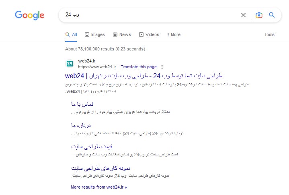The width and height of the screenshot is (289, 195).
Task: Click the Google logo
Action: point(30,15)
